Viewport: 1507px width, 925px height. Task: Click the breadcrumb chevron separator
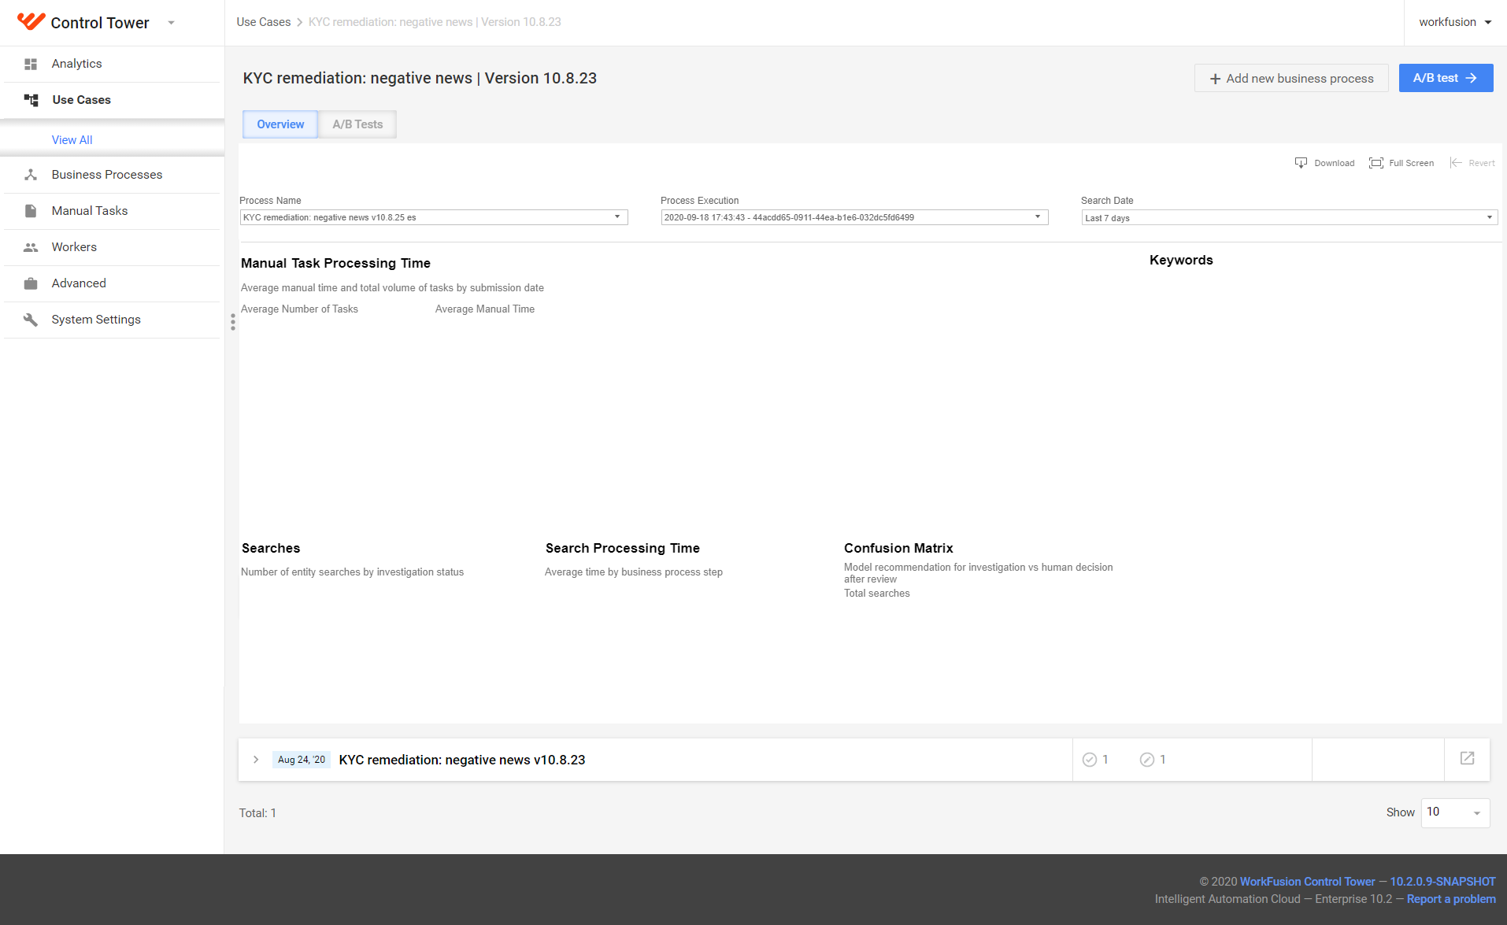(x=300, y=22)
